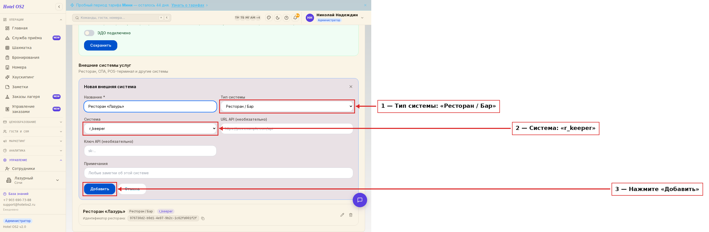Click the Ресторан / Бар tag on entry
Screen dimensions: 709x232
141,212
